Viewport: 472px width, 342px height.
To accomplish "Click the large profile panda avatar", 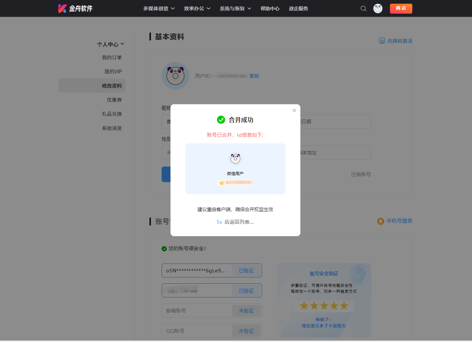I will [x=175, y=76].
